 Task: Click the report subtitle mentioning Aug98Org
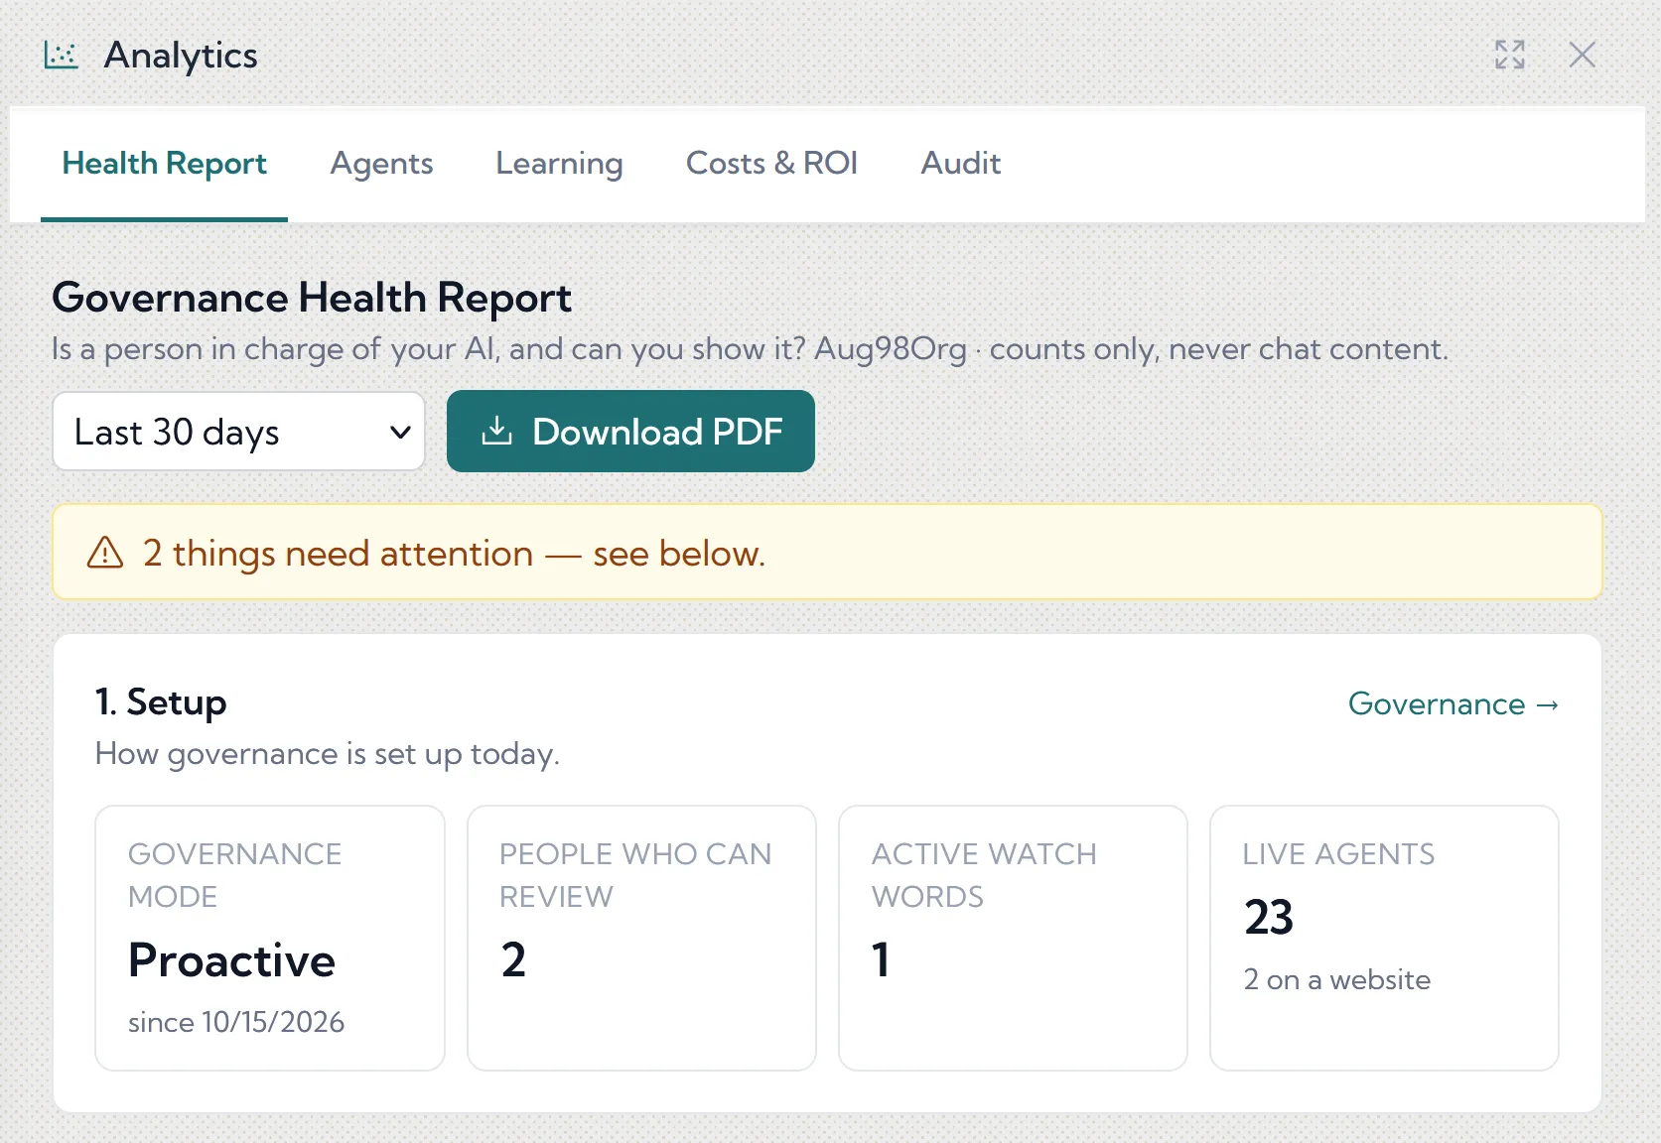point(751,349)
